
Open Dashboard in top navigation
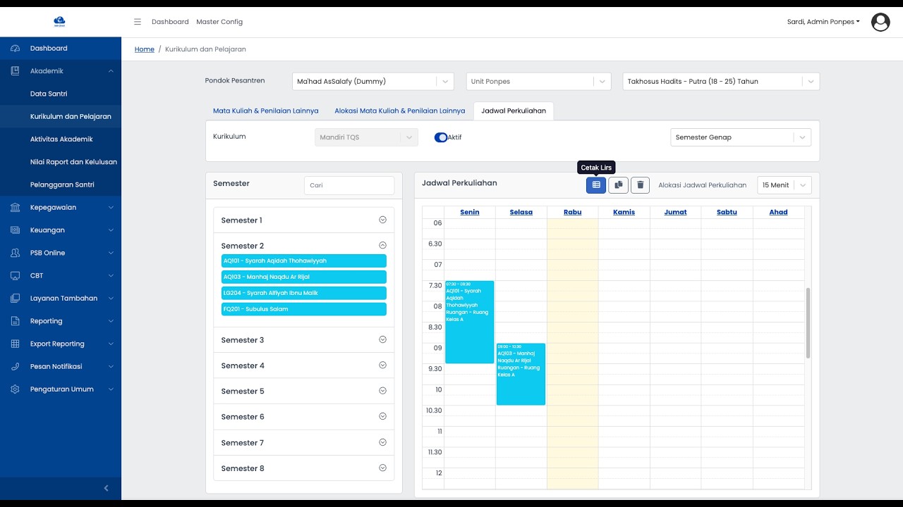click(x=170, y=22)
